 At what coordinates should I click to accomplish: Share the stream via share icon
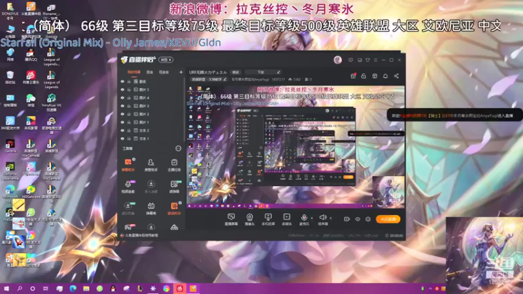click(x=396, y=76)
